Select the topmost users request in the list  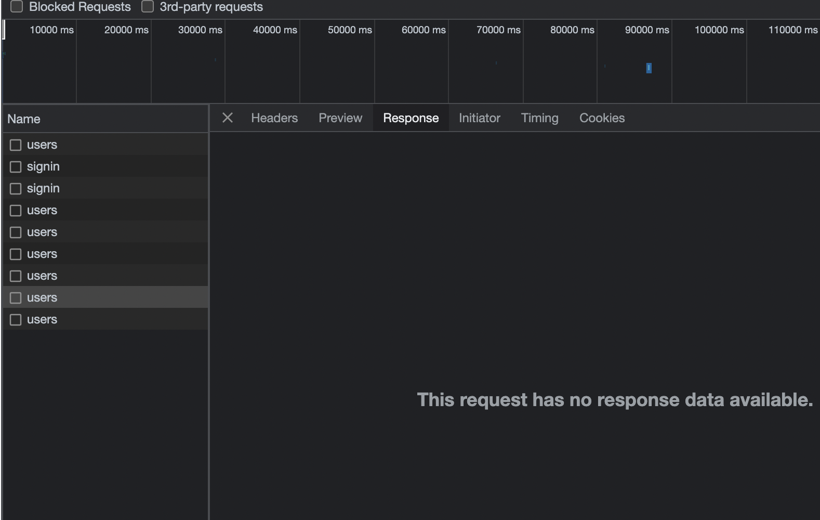click(105, 145)
